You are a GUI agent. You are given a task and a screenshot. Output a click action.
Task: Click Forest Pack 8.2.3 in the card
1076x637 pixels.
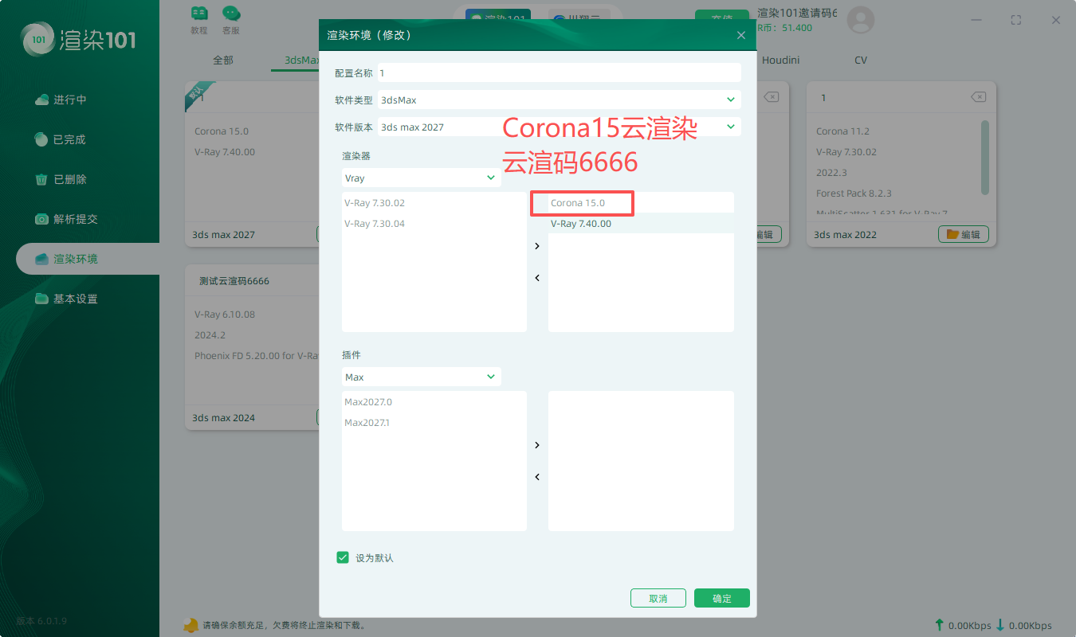[x=854, y=193]
